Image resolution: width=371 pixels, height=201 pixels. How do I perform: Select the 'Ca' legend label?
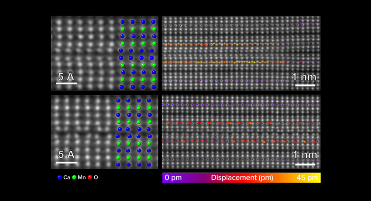click(67, 177)
